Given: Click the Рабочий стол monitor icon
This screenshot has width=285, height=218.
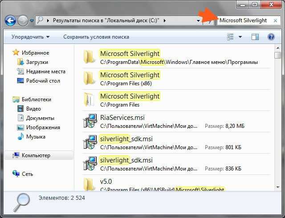Looking at the screenshot, I should point(20,81).
